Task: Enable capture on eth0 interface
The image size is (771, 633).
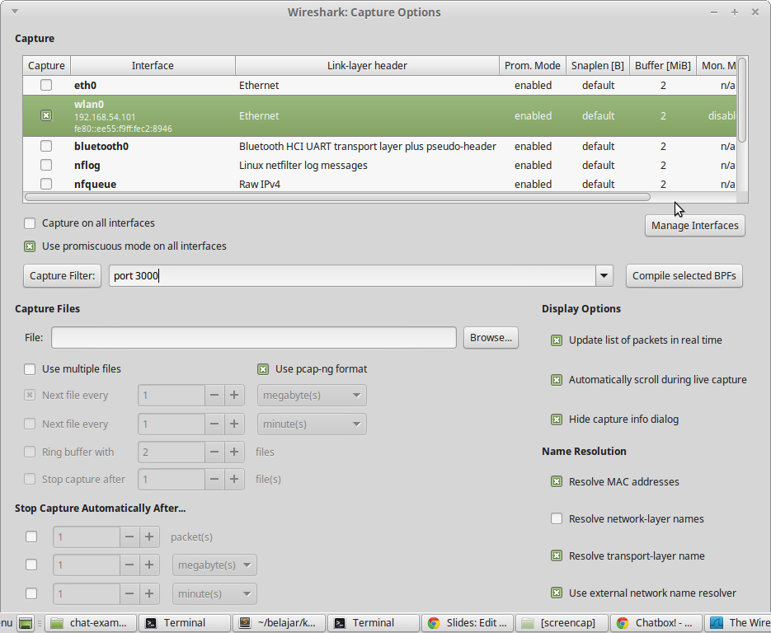Action: 46,85
